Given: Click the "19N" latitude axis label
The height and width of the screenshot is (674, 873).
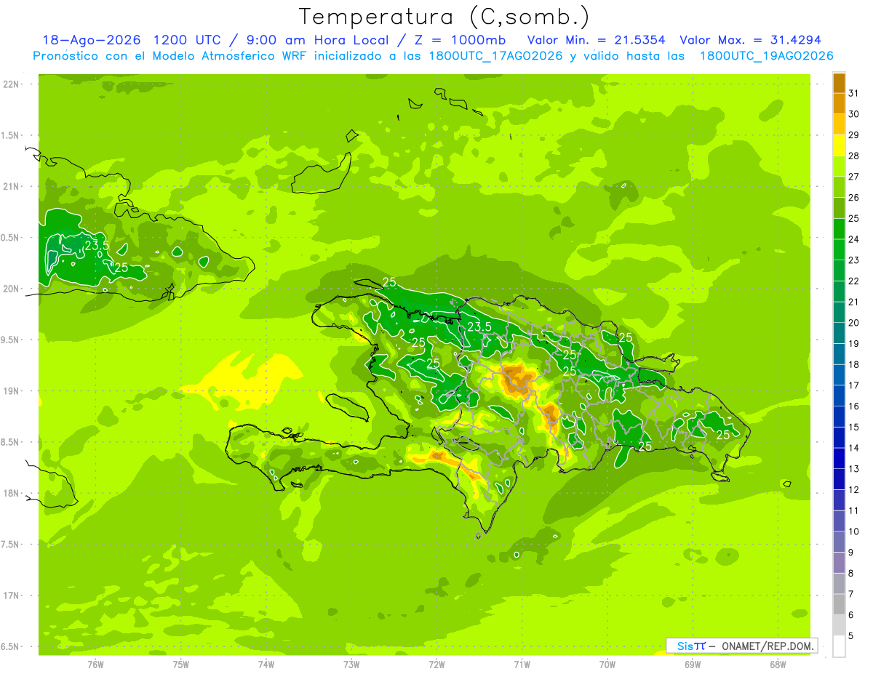Looking at the screenshot, I should click(10, 391).
